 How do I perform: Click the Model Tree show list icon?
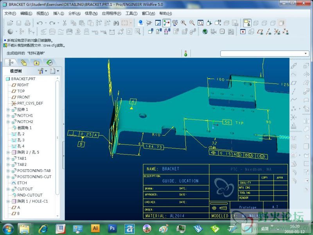coord(53,71)
